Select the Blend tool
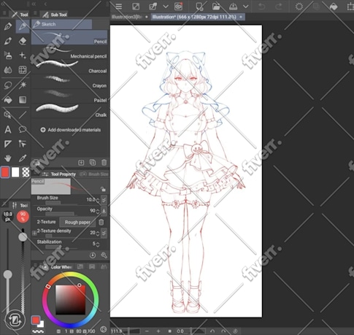The height and width of the screenshot is (335, 354). tap(8, 70)
